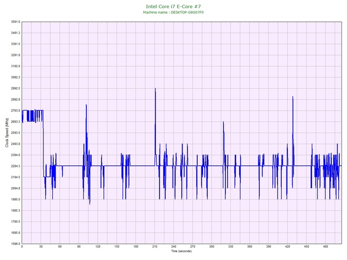The height and width of the screenshot is (260, 347).
Task: Click the 270 seconds x-axis tick label
Action: [x=193, y=247]
